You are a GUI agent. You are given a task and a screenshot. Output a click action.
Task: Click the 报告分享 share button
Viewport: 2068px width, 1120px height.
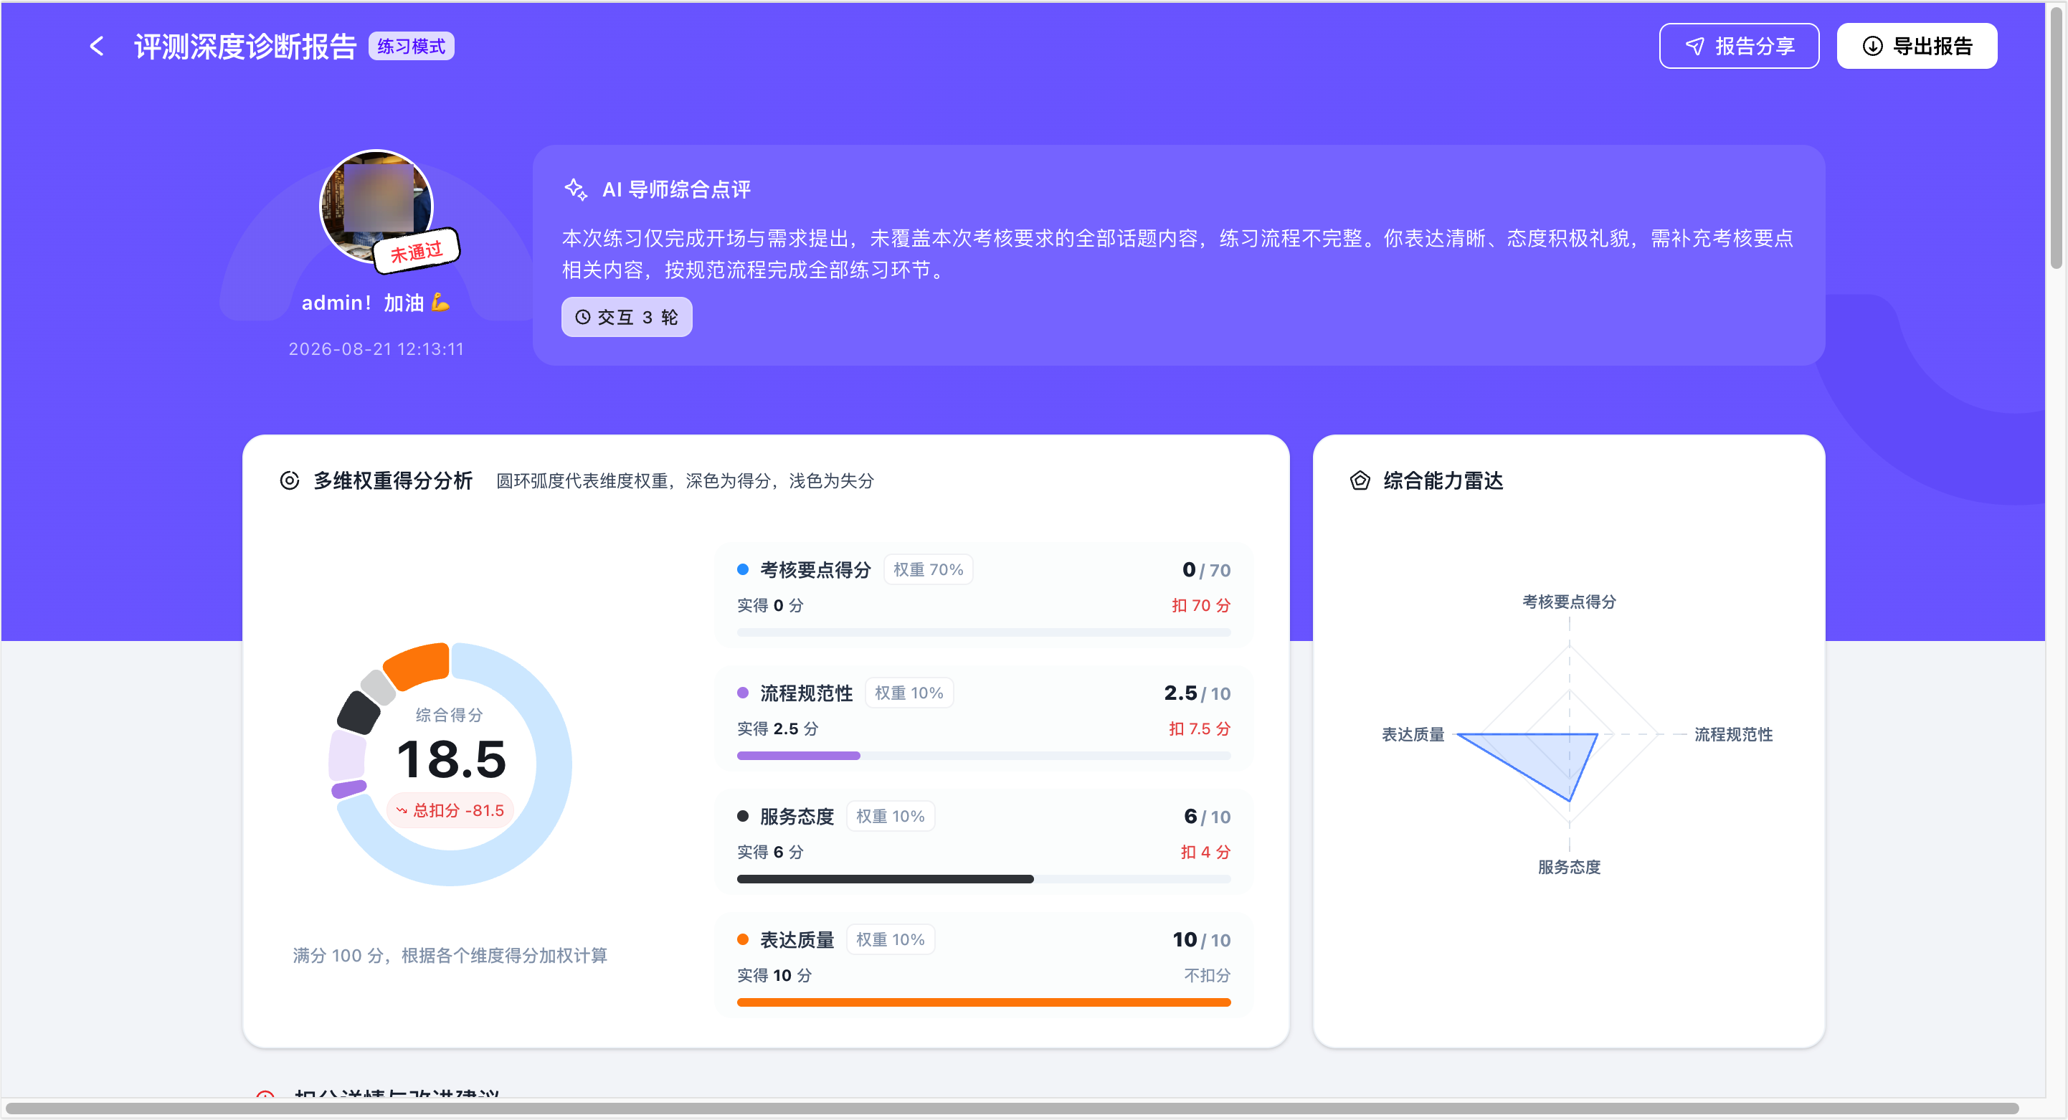click(1739, 47)
